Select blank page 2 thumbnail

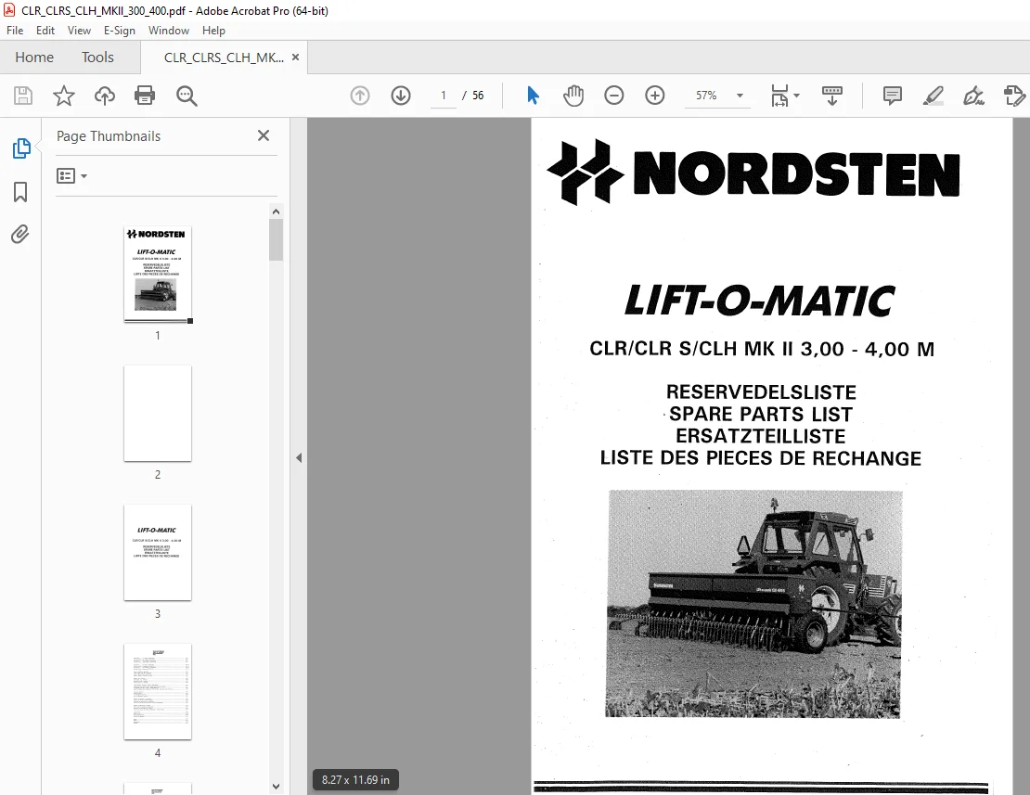pos(158,413)
